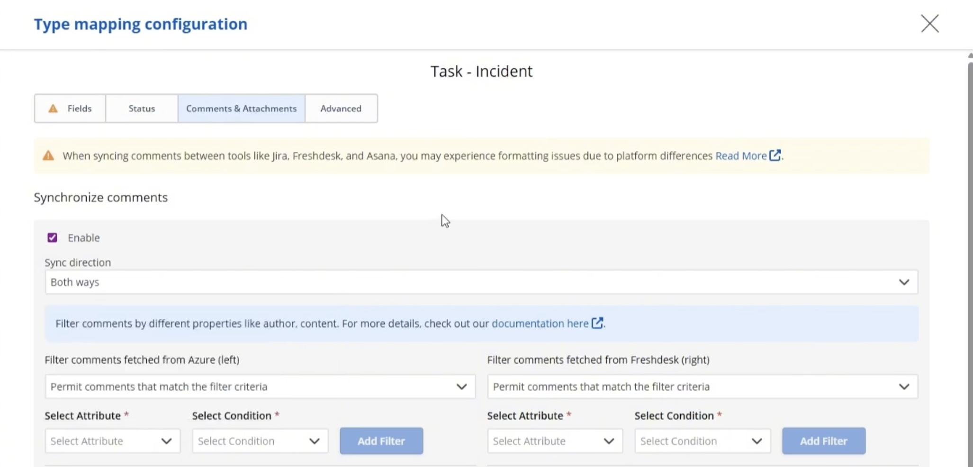Open the Fields tab
973x467 pixels.
[70, 108]
